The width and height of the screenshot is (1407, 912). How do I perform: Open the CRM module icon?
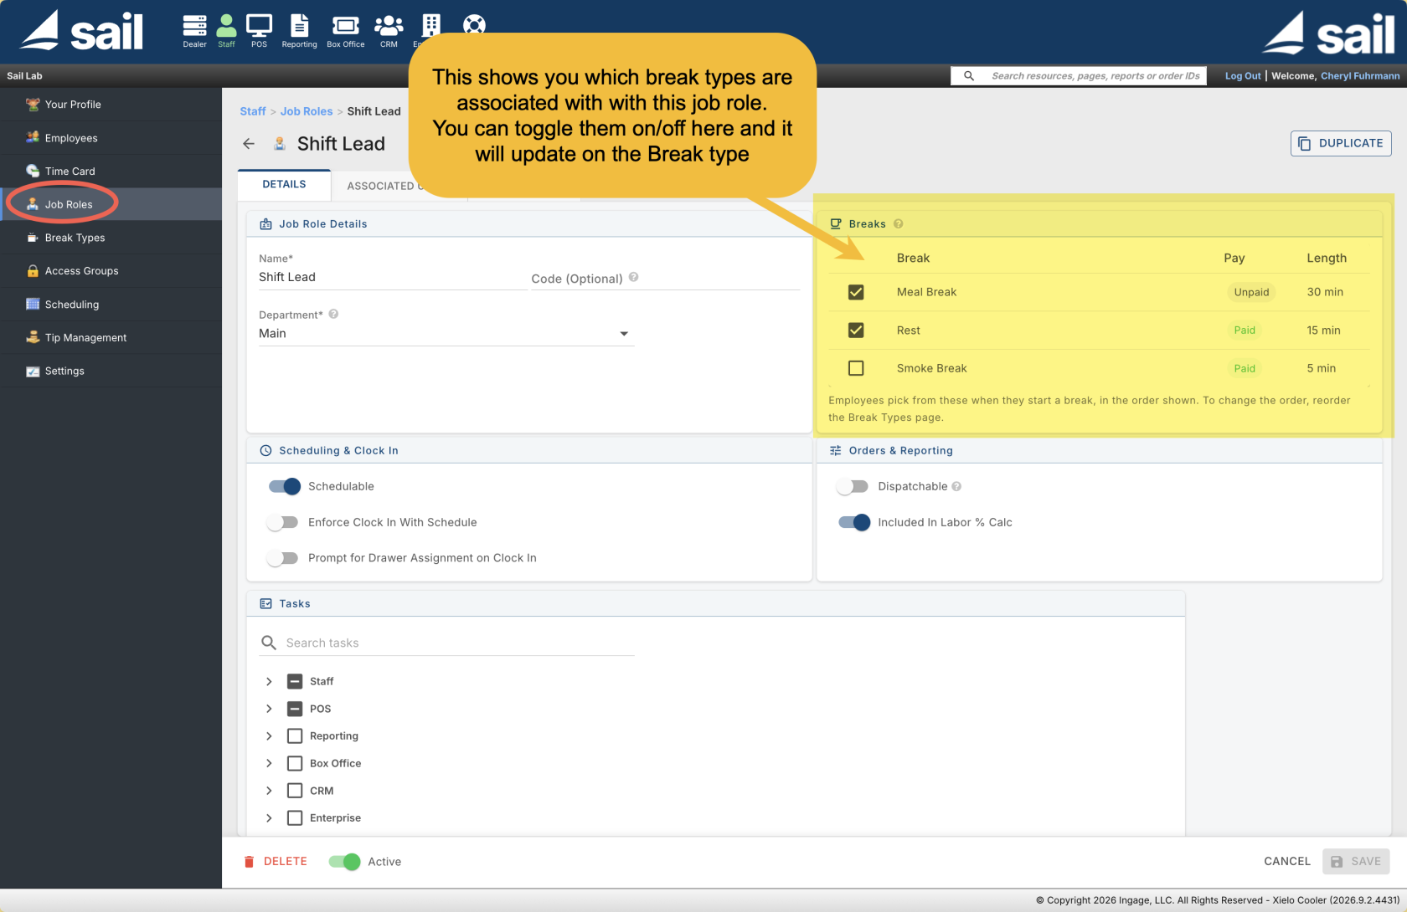(x=389, y=31)
